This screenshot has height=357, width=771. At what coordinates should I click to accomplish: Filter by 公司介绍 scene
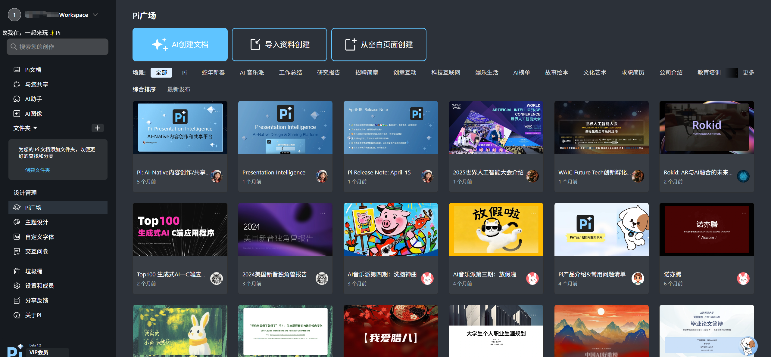click(671, 72)
